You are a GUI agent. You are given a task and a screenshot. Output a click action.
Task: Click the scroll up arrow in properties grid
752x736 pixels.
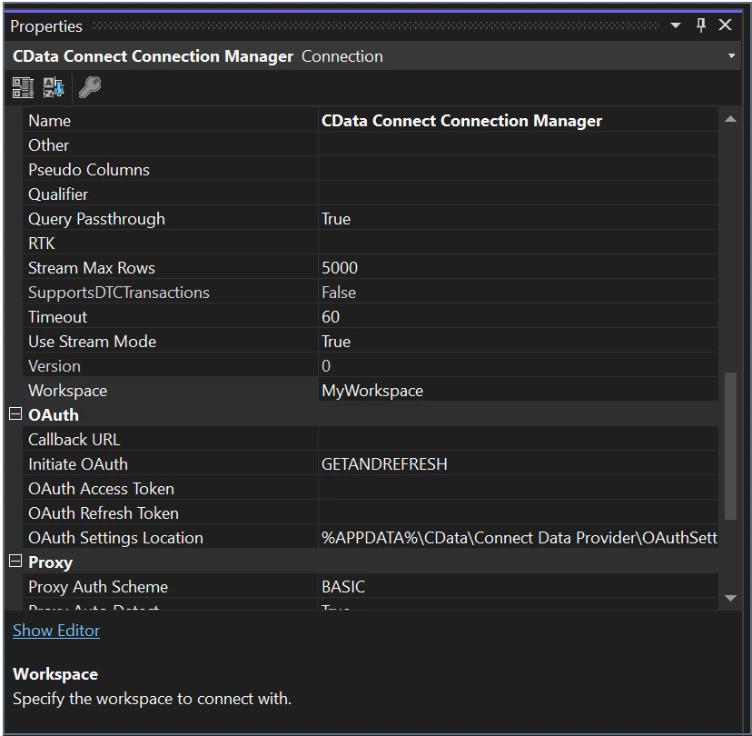tap(730, 119)
